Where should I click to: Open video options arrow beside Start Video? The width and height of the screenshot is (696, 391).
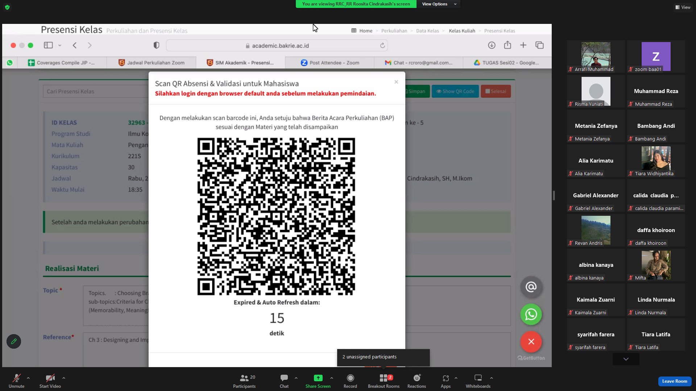point(64,378)
